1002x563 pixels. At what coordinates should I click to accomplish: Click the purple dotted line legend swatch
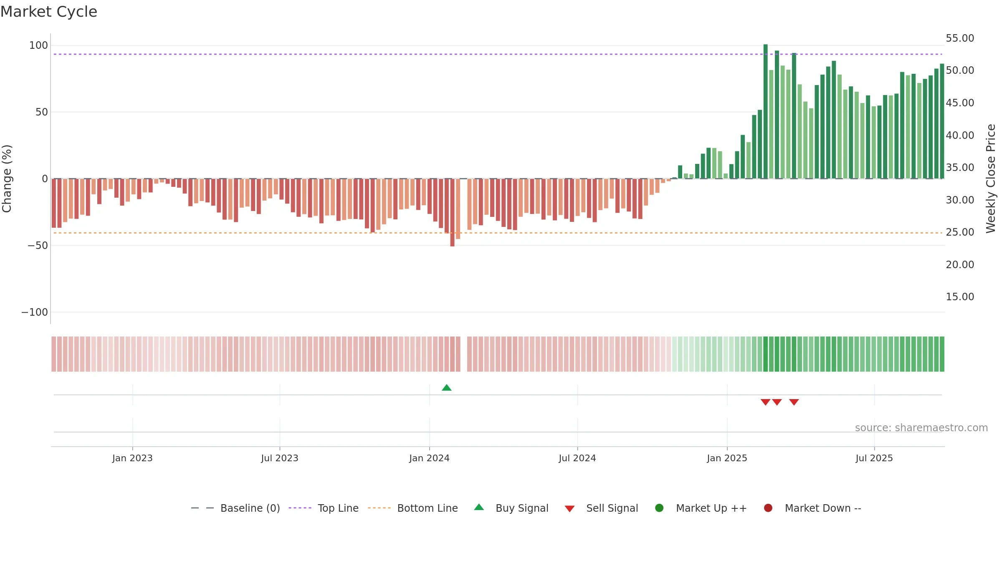[x=300, y=508]
